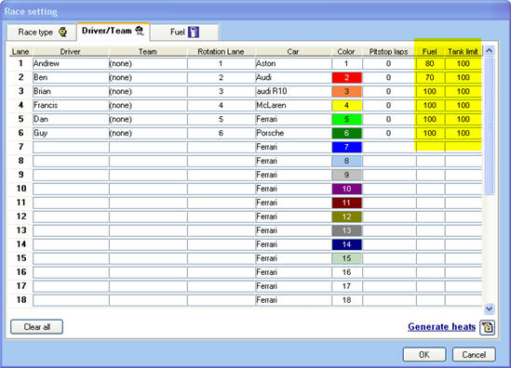Screen dimensions: 511x368
Task: Click the white color cell 1
Action: click(347, 63)
